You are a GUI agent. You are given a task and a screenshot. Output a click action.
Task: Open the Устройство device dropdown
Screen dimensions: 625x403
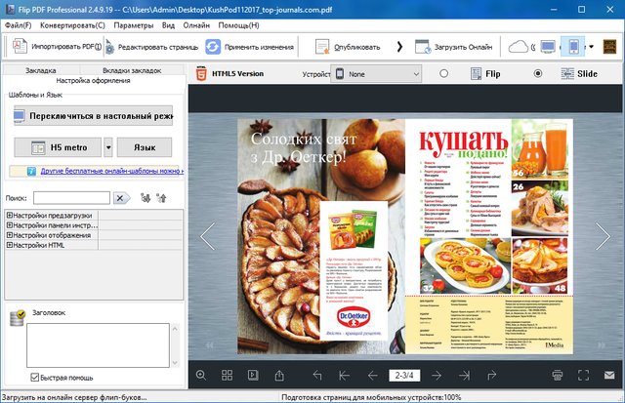click(376, 74)
